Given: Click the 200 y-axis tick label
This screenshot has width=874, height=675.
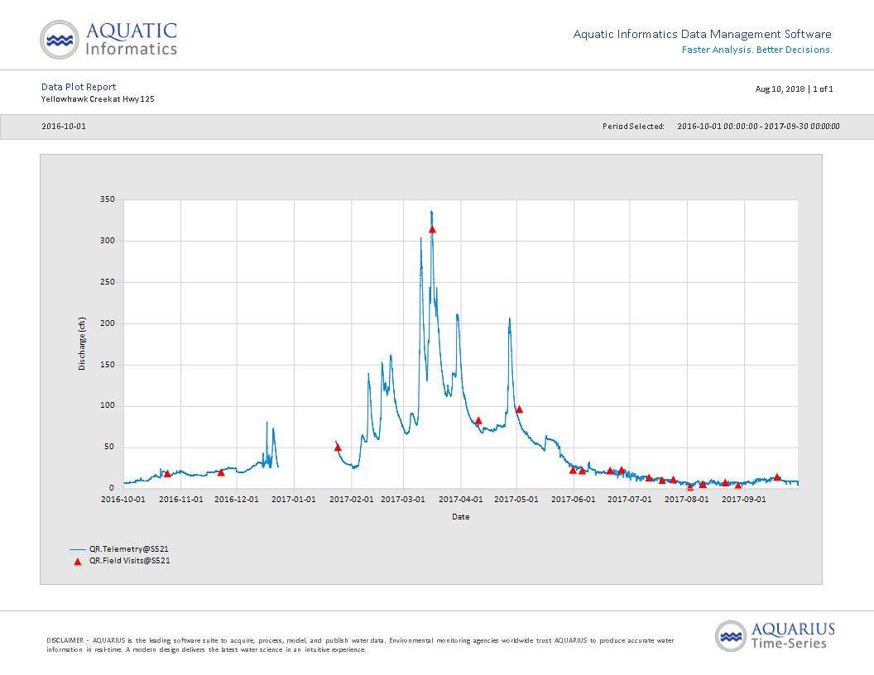Looking at the screenshot, I should [x=108, y=323].
